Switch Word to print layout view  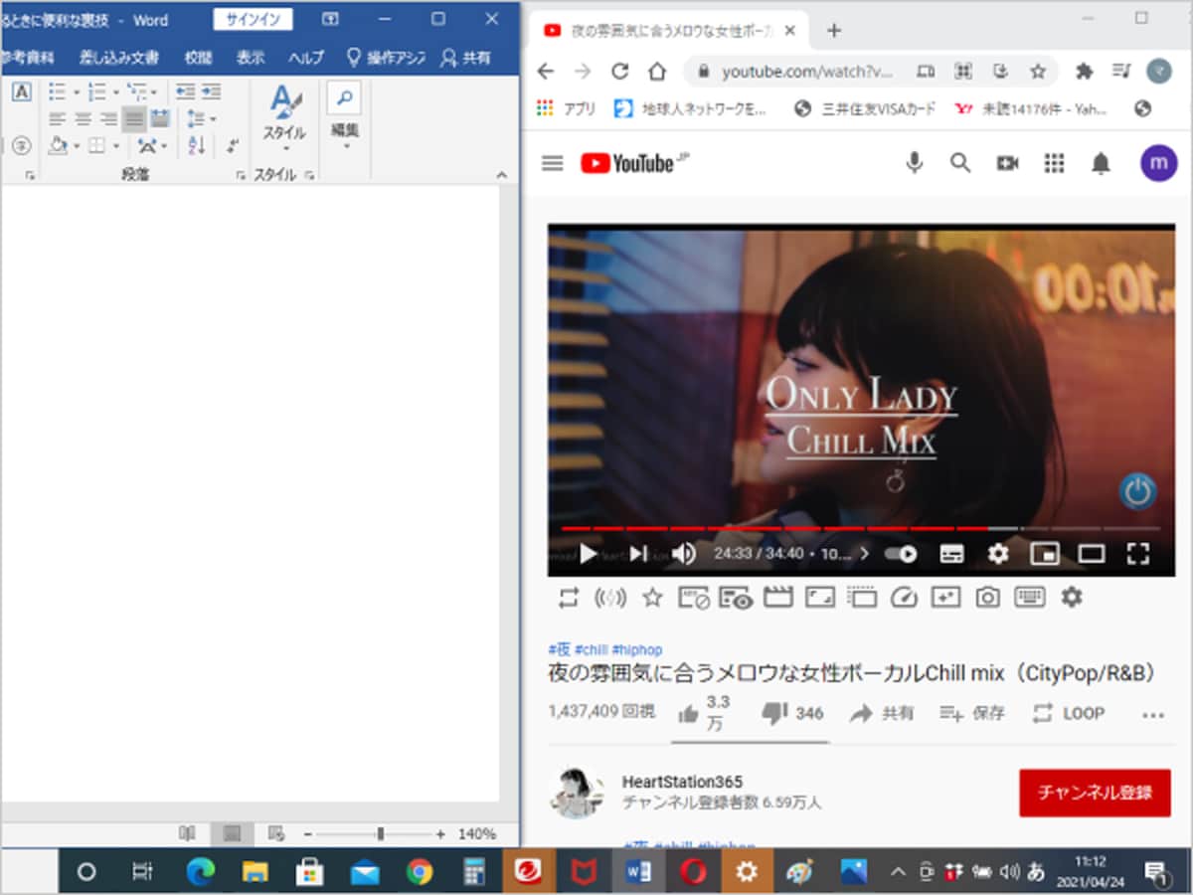(232, 833)
